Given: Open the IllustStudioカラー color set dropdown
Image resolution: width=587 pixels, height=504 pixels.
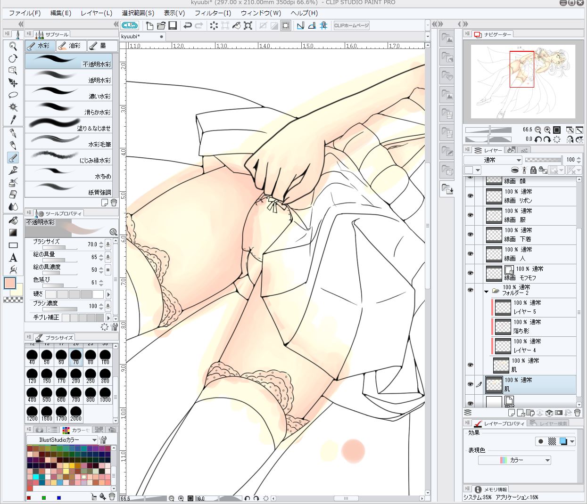Looking at the screenshot, I should (62, 439).
